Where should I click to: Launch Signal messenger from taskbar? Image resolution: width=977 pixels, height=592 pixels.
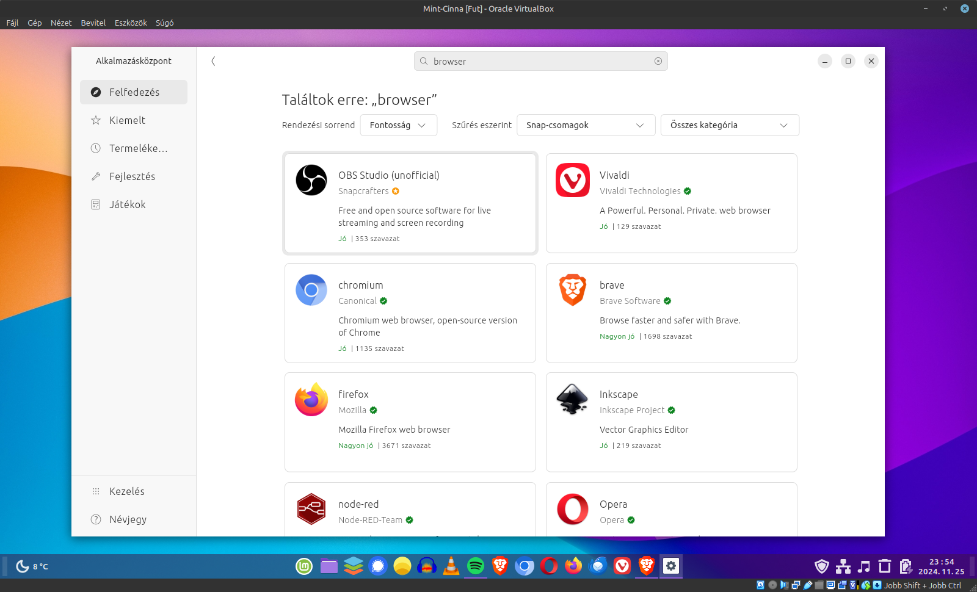[378, 566]
